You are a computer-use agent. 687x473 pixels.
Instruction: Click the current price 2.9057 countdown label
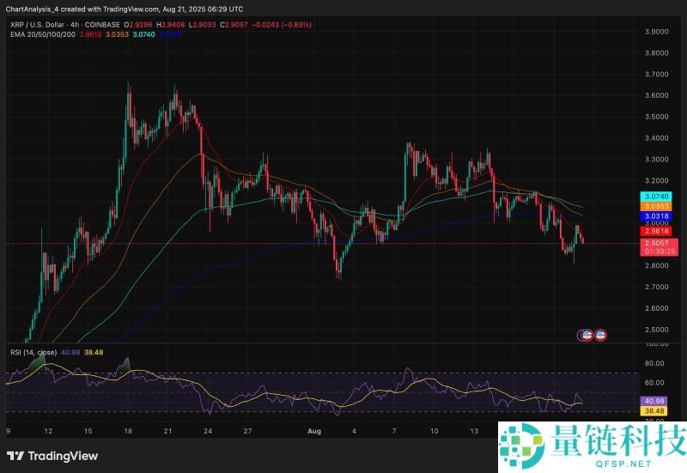point(658,247)
